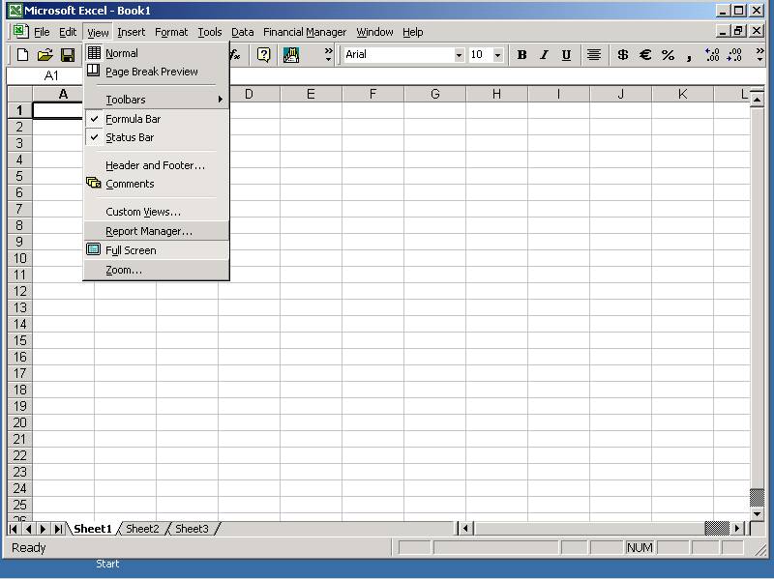Select the Normal view option
This screenshot has height=580, width=774.
coord(122,53)
